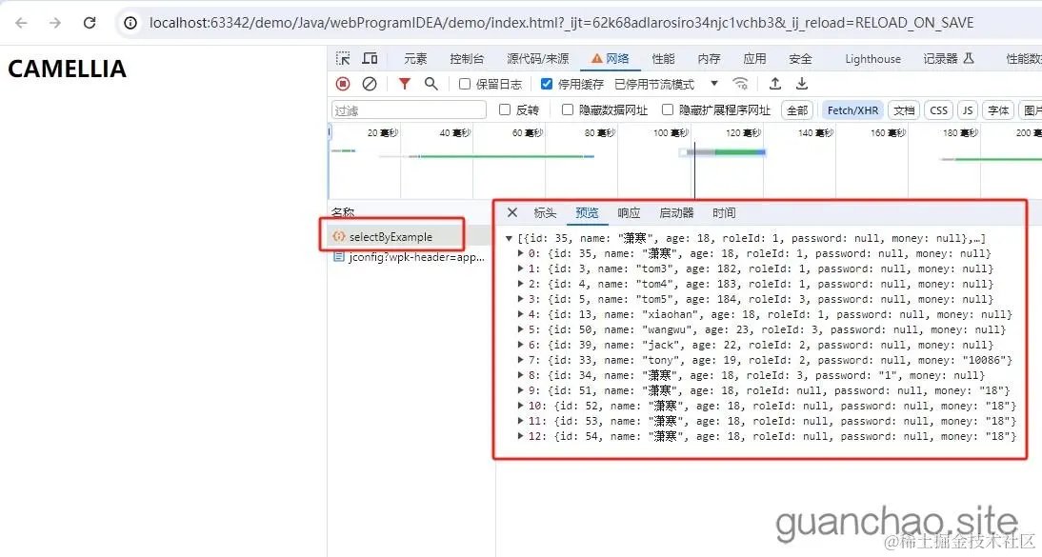The image size is (1042, 557).
Task: Toggle the 反转 (Invert) checkbox
Action: [x=505, y=109]
